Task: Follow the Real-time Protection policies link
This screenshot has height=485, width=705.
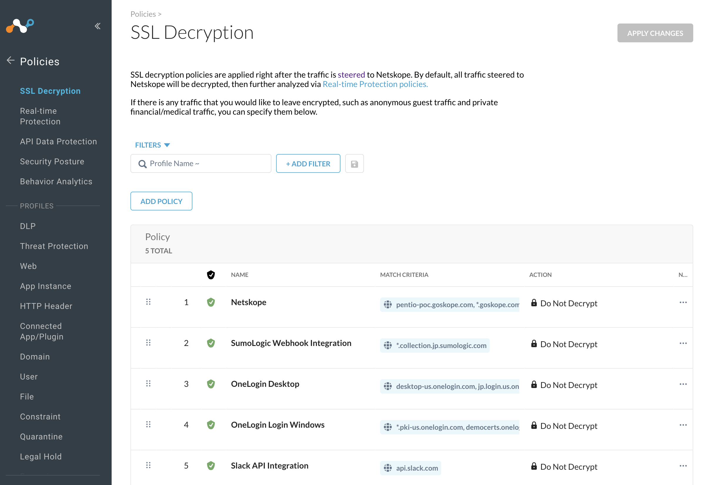Action: (x=375, y=84)
